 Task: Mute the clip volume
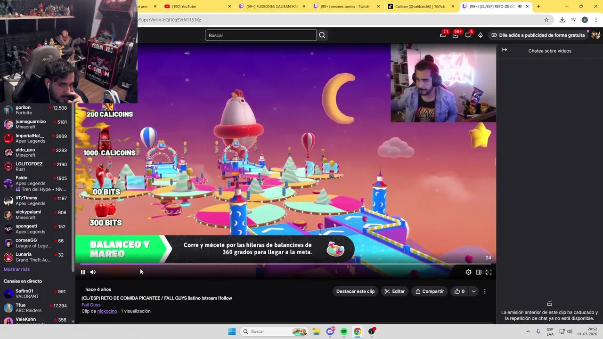93,272
